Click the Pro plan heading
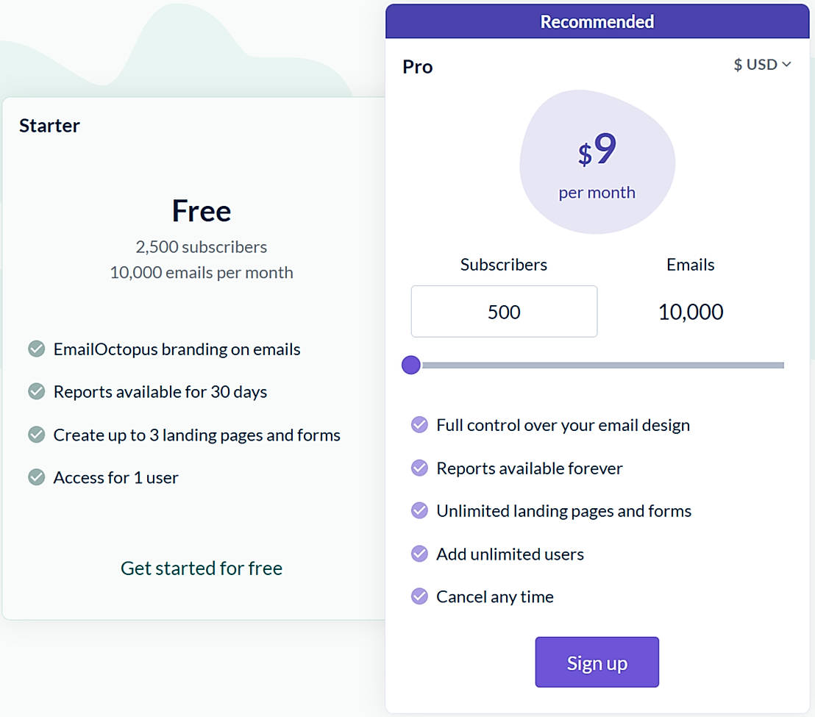The width and height of the screenshot is (815, 717). [x=418, y=67]
